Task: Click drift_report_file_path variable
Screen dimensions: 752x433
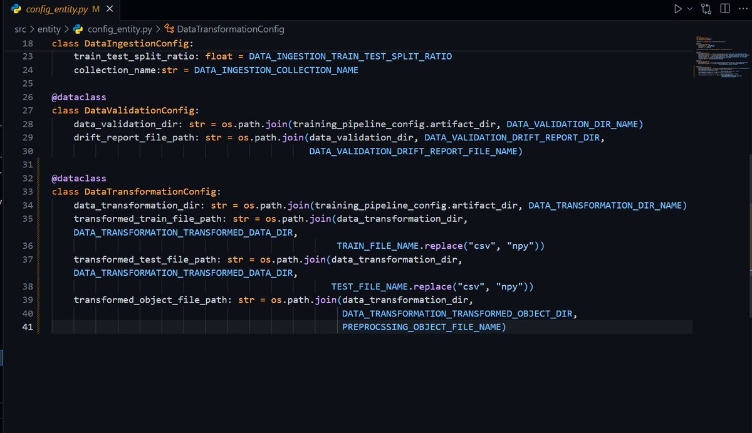Action: (133, 138)
